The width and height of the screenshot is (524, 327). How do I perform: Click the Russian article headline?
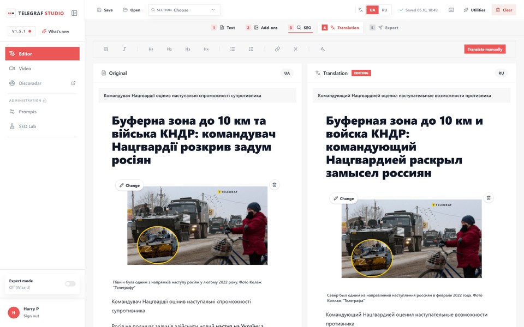[x=404, y=147]
